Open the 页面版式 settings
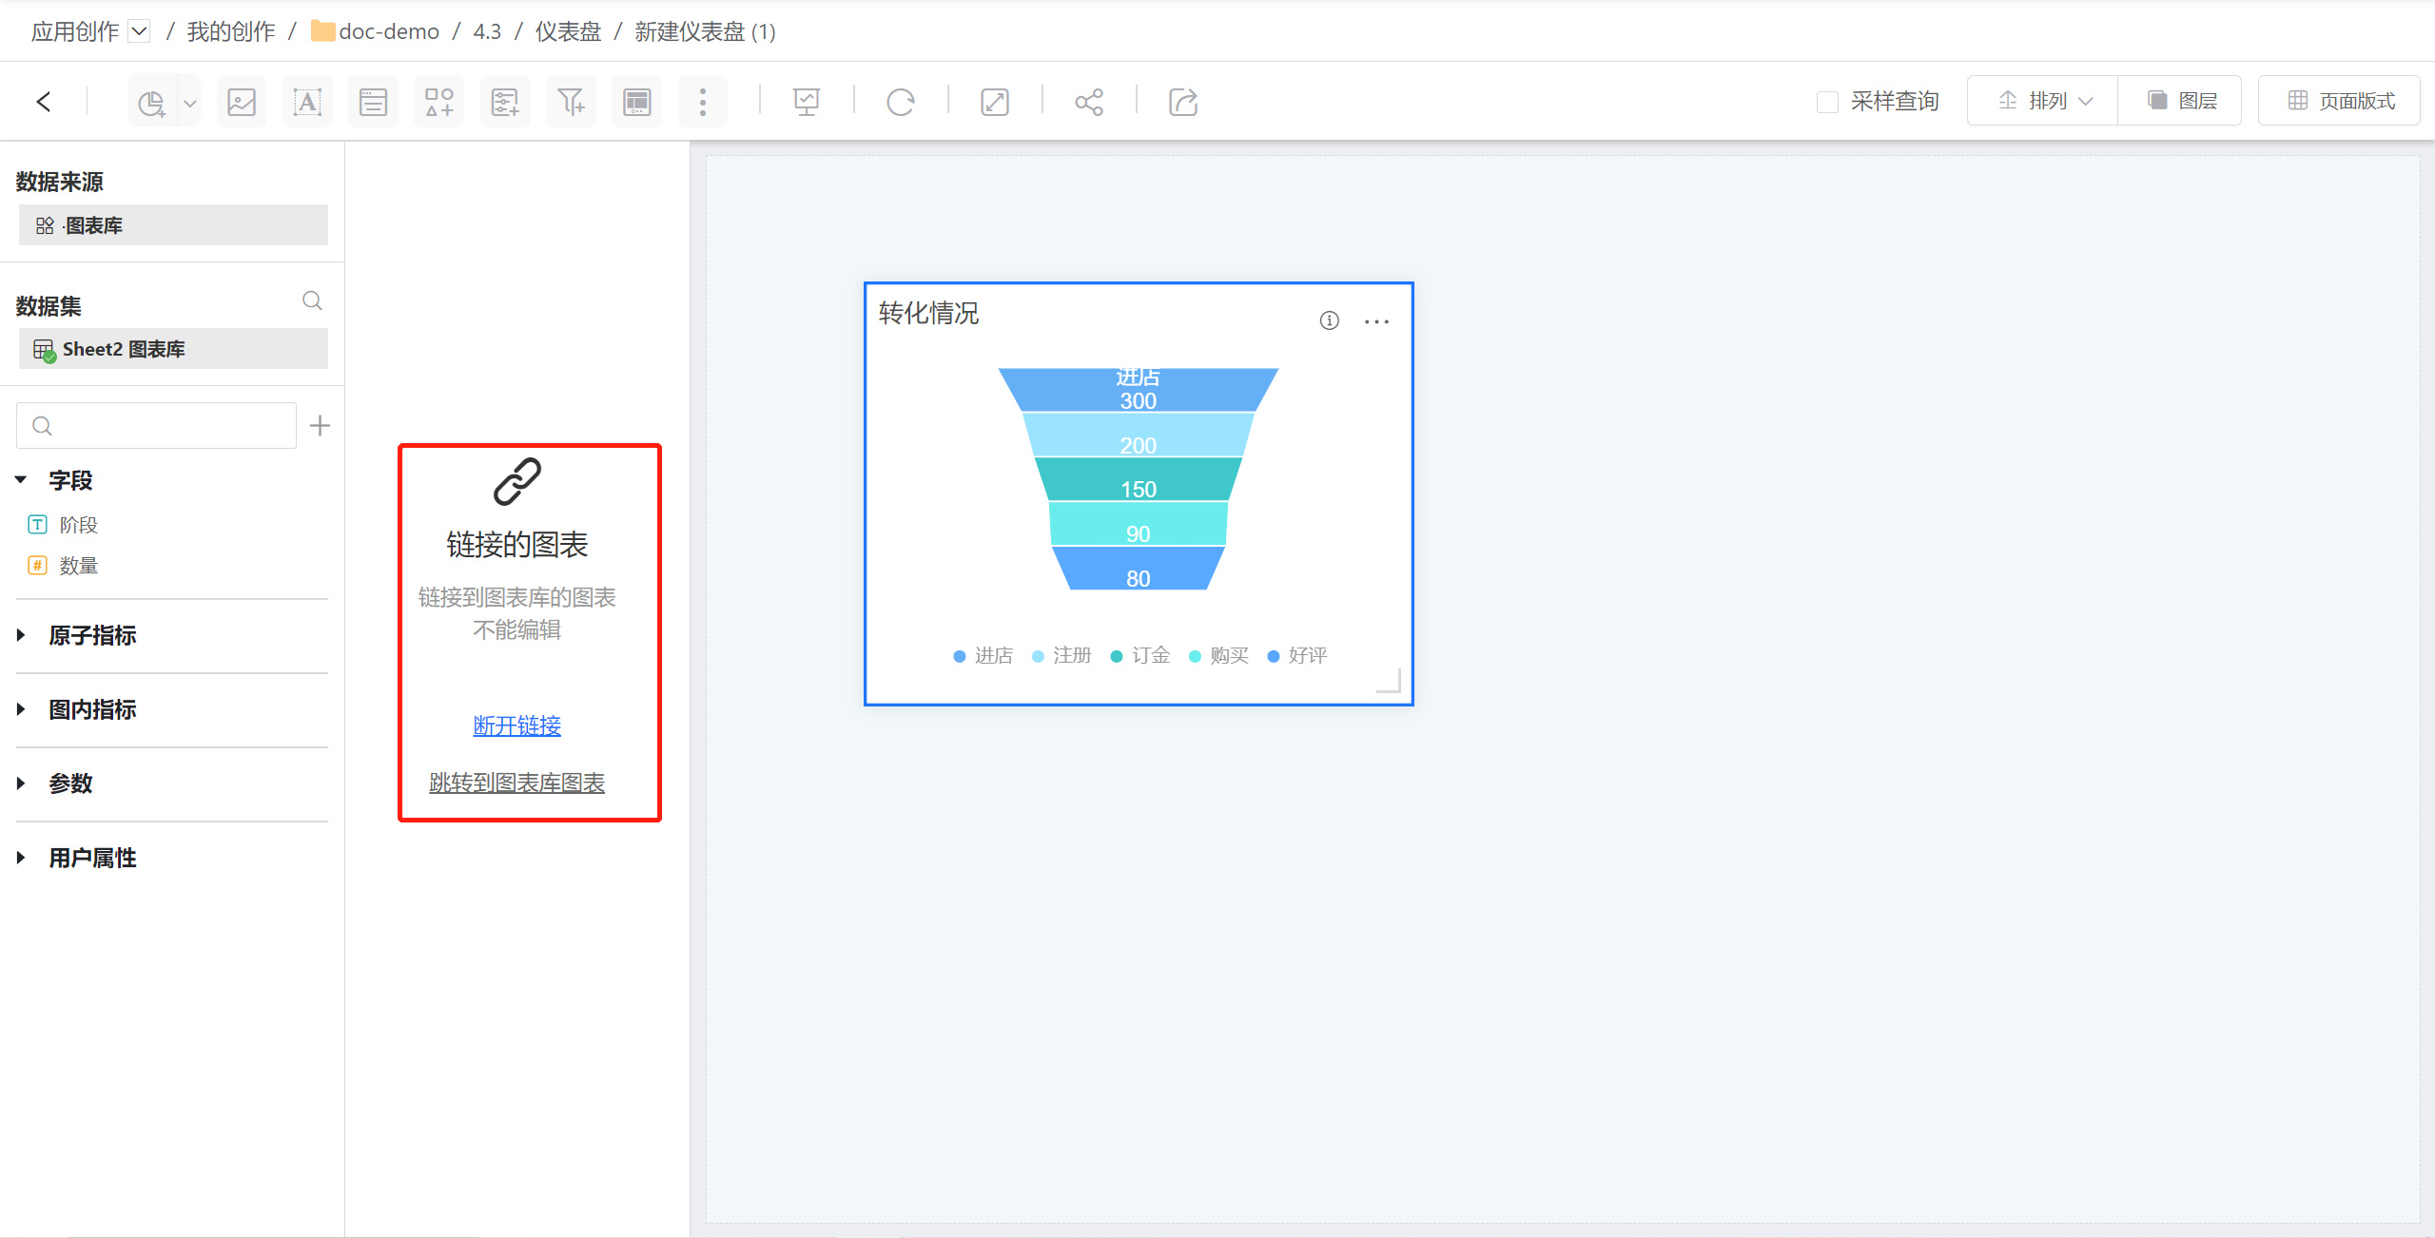 (2340, 101)
